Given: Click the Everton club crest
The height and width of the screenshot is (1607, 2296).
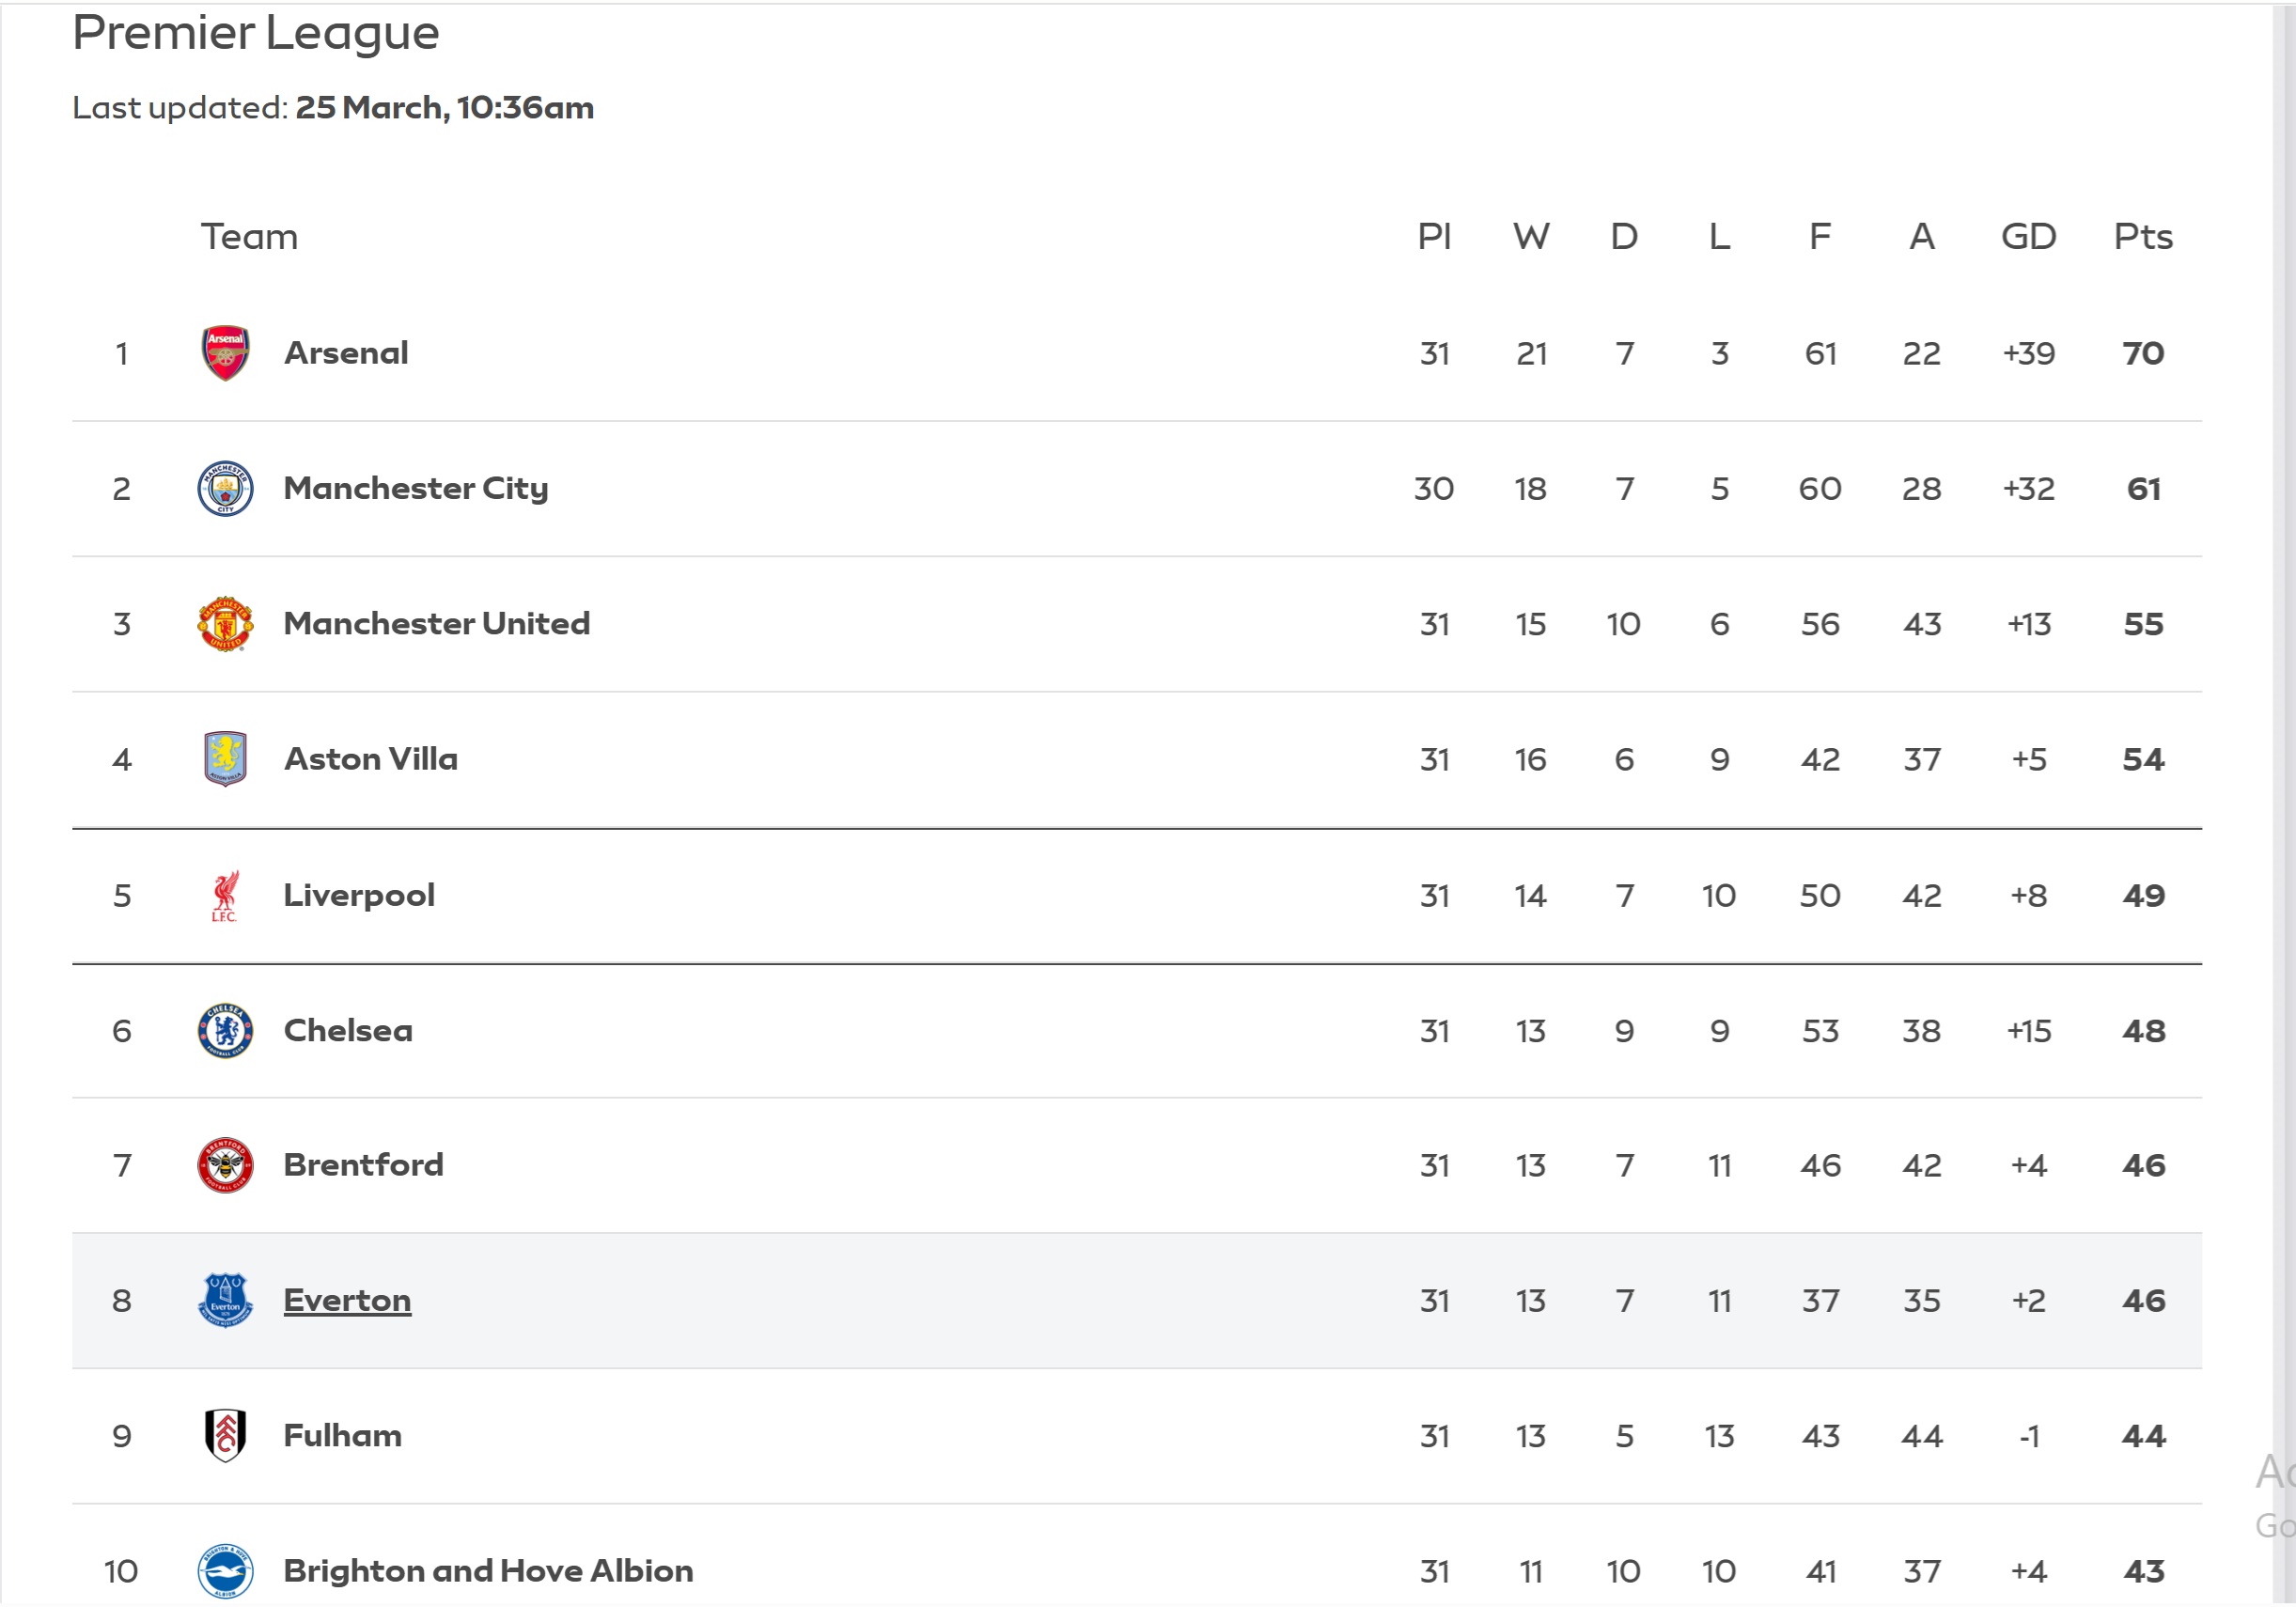Looking at the screenshot, I should tap(225, 1300).
